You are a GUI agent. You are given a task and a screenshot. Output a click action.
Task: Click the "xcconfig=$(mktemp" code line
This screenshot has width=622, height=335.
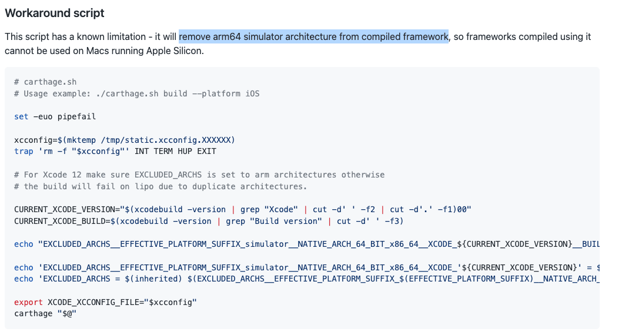click(124, 140)
